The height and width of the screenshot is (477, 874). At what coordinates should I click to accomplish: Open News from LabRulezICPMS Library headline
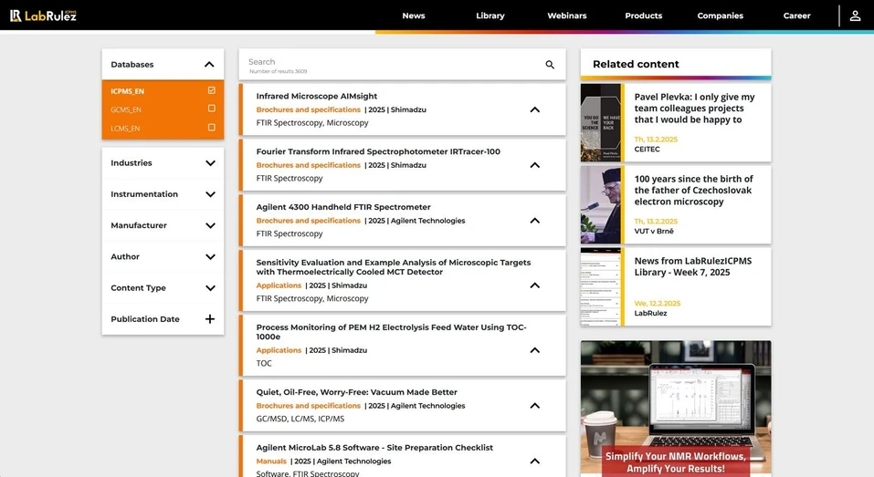pos(693,266)
